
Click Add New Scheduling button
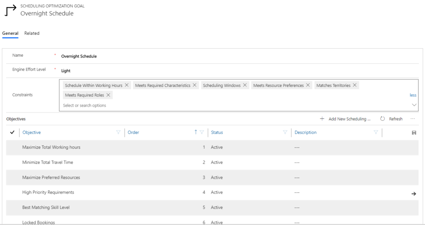345,119
